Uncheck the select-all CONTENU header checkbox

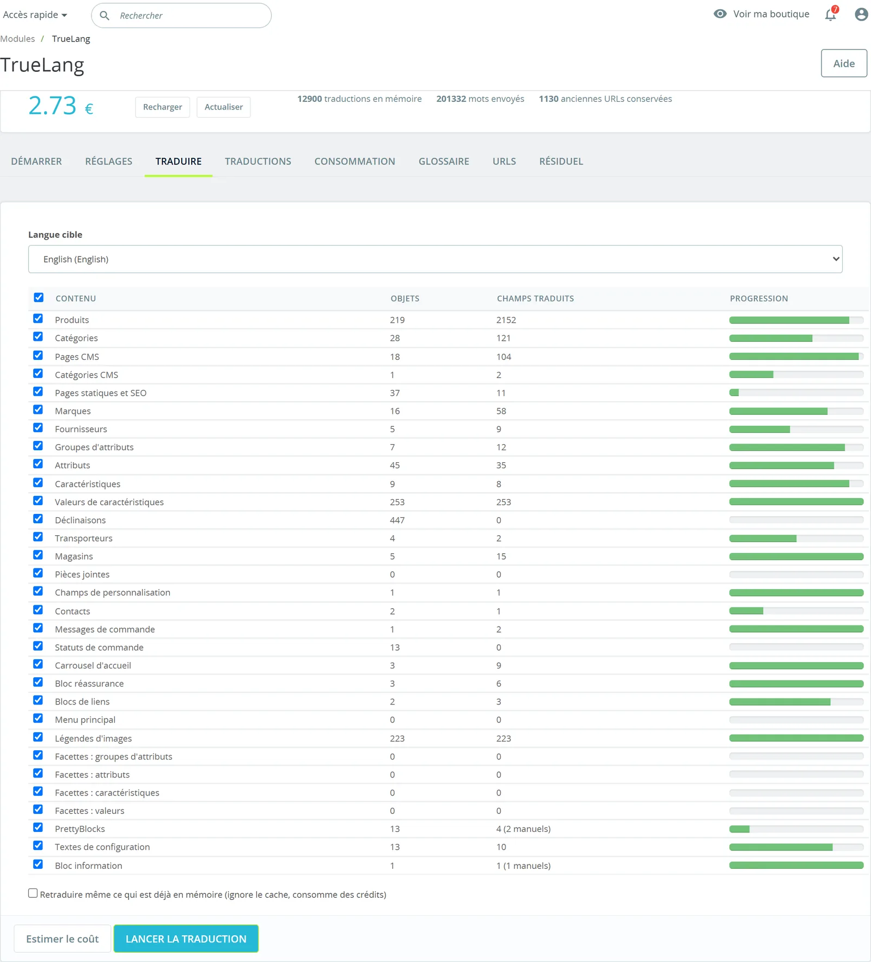click(x=39, y=297)
